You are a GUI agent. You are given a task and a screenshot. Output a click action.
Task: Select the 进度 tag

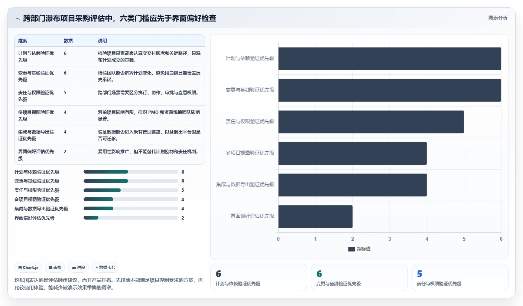click(78, 267)
